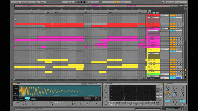198x111 pixels.
Task: Click the Simpler device activator icon
Action: pyautogui.click(x=14, y=84)
